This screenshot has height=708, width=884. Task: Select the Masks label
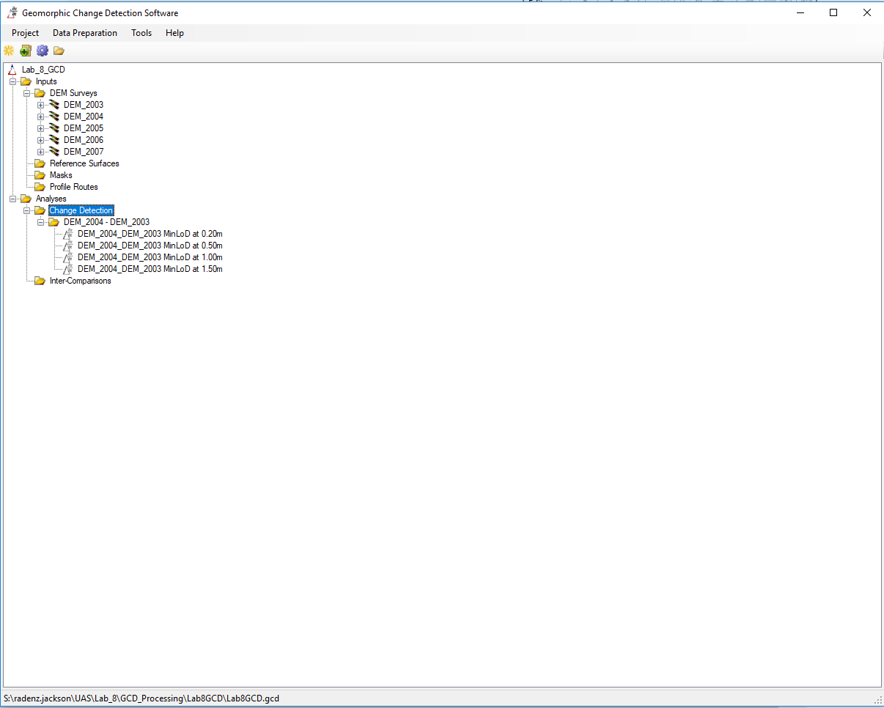coord(61,175)
